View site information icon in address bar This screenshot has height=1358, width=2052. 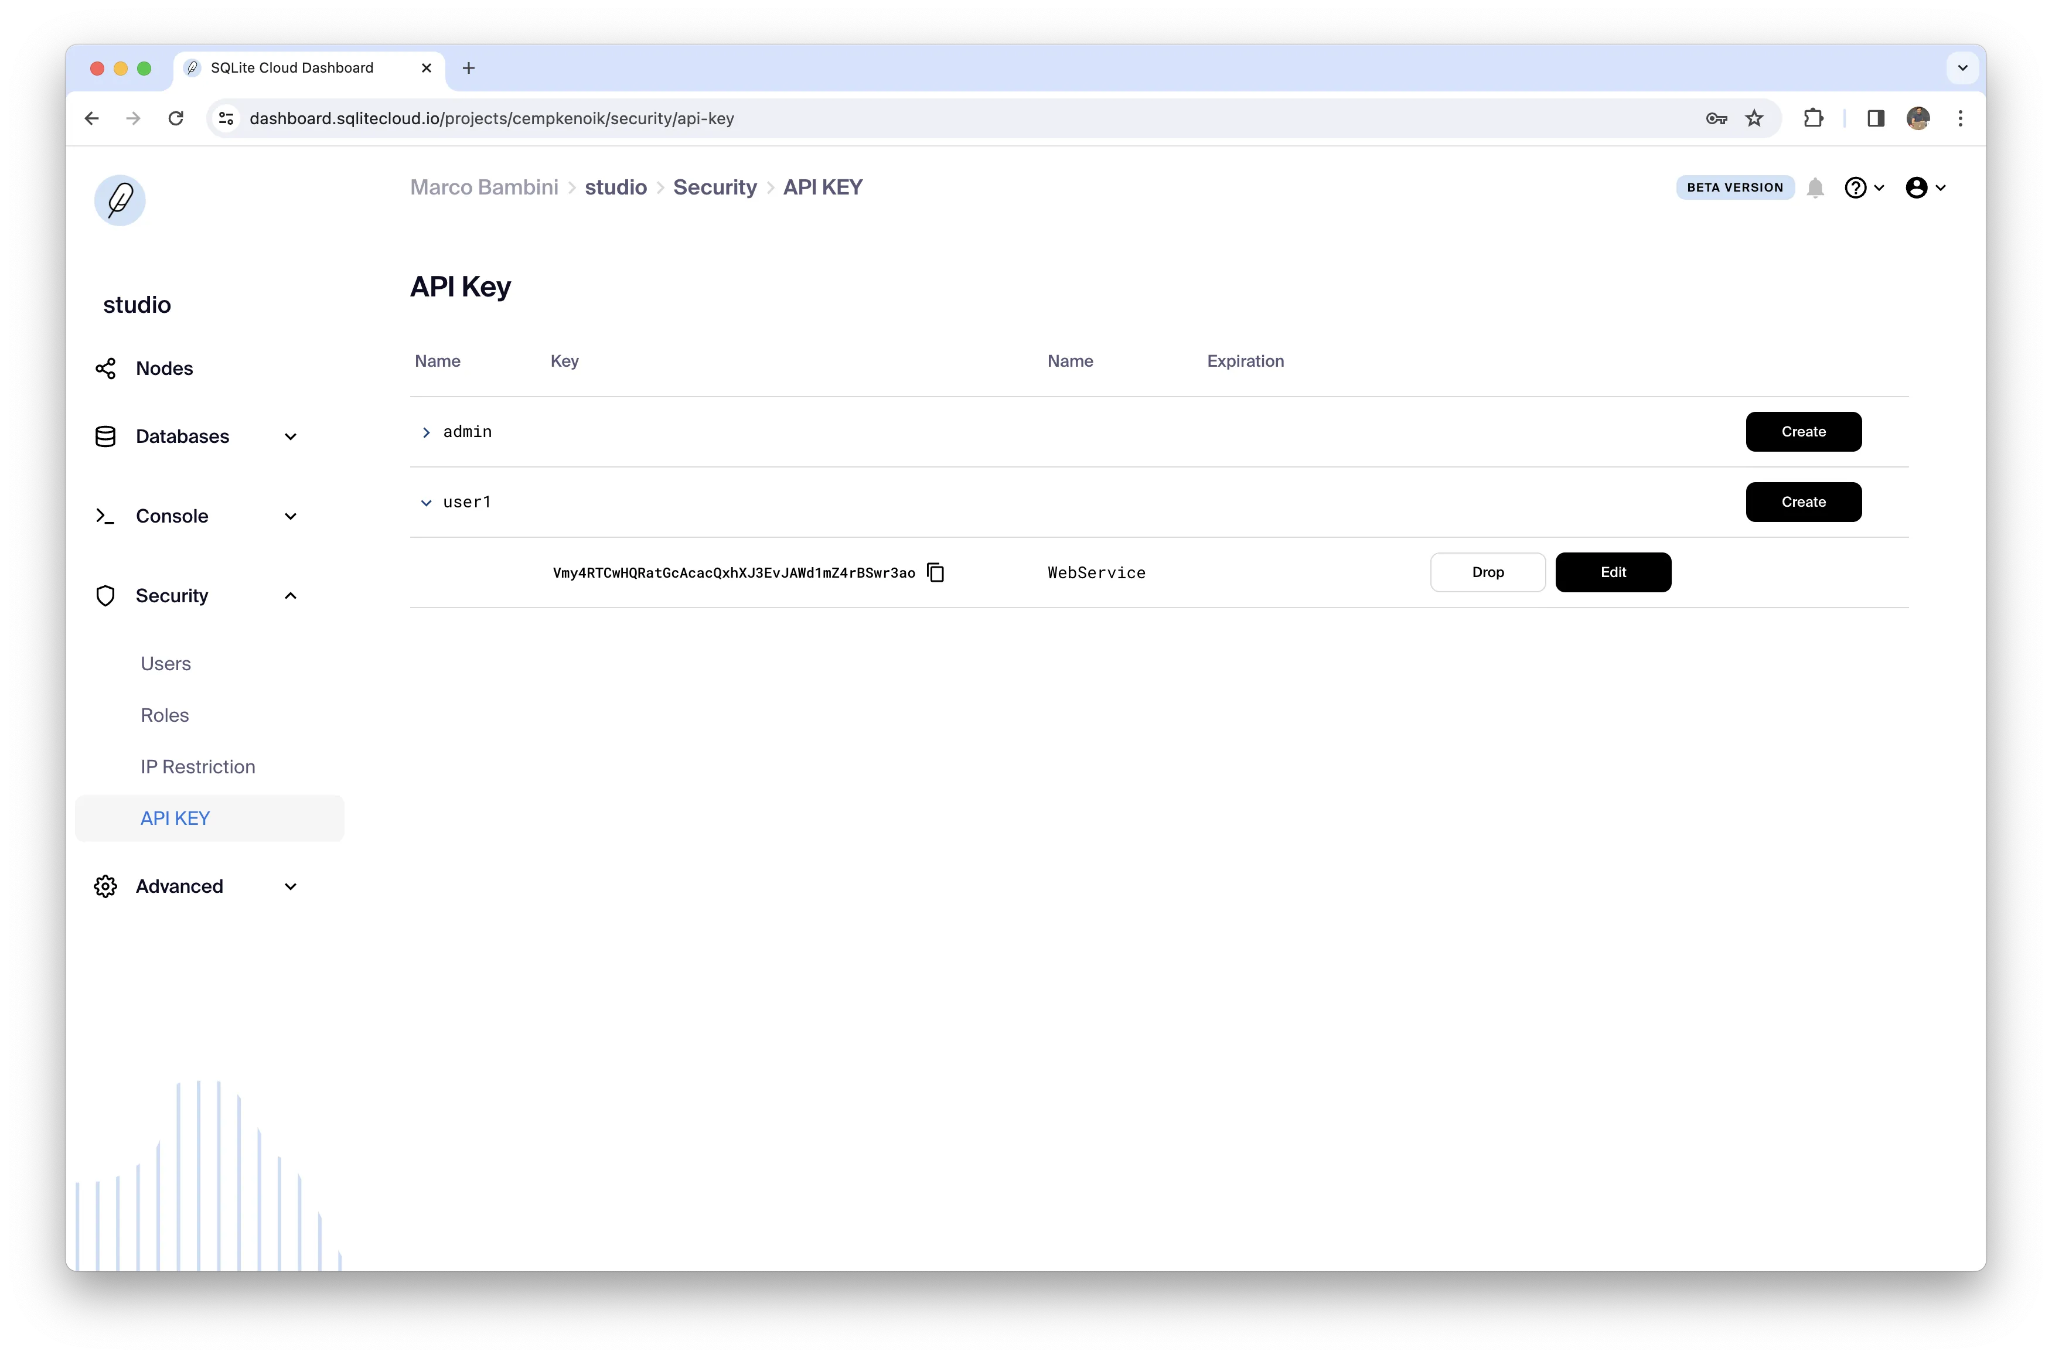pyautogui.click(x=226, y=119)
